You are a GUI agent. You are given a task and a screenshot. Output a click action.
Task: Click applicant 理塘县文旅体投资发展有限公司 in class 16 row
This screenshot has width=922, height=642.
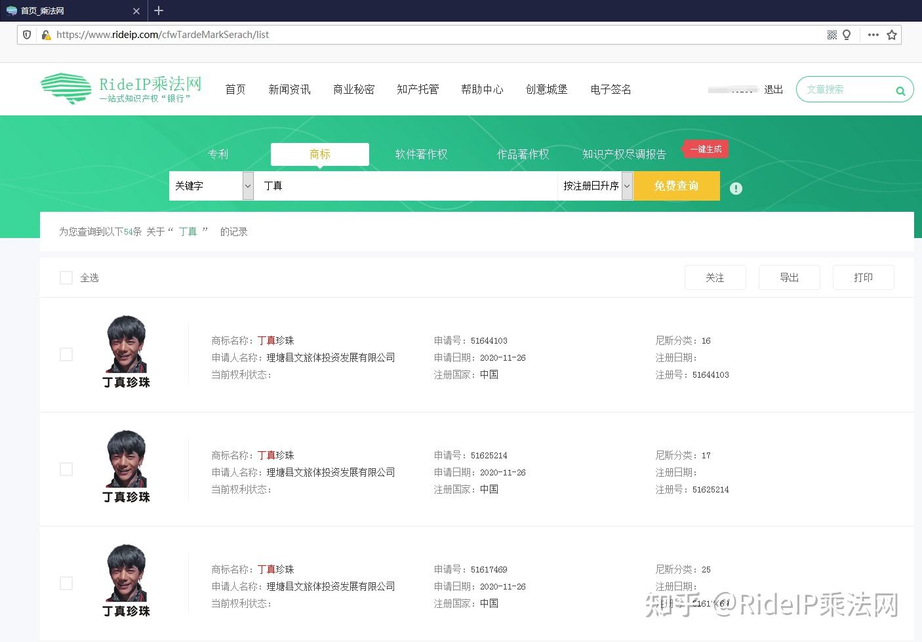tap(331, 357)
